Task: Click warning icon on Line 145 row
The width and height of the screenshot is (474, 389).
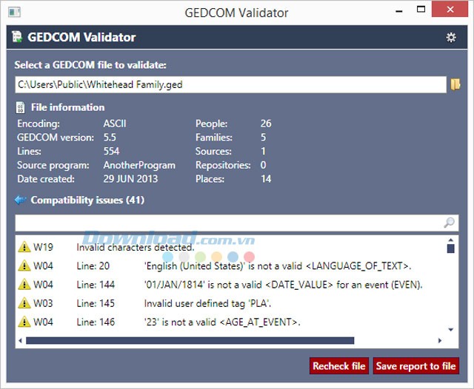Action: tap(24, 303)
